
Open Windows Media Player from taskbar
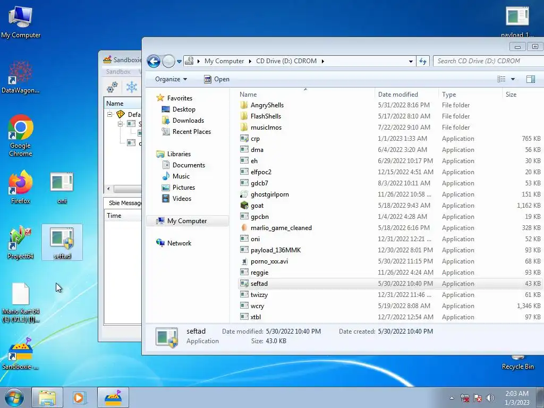pos(79,397)
